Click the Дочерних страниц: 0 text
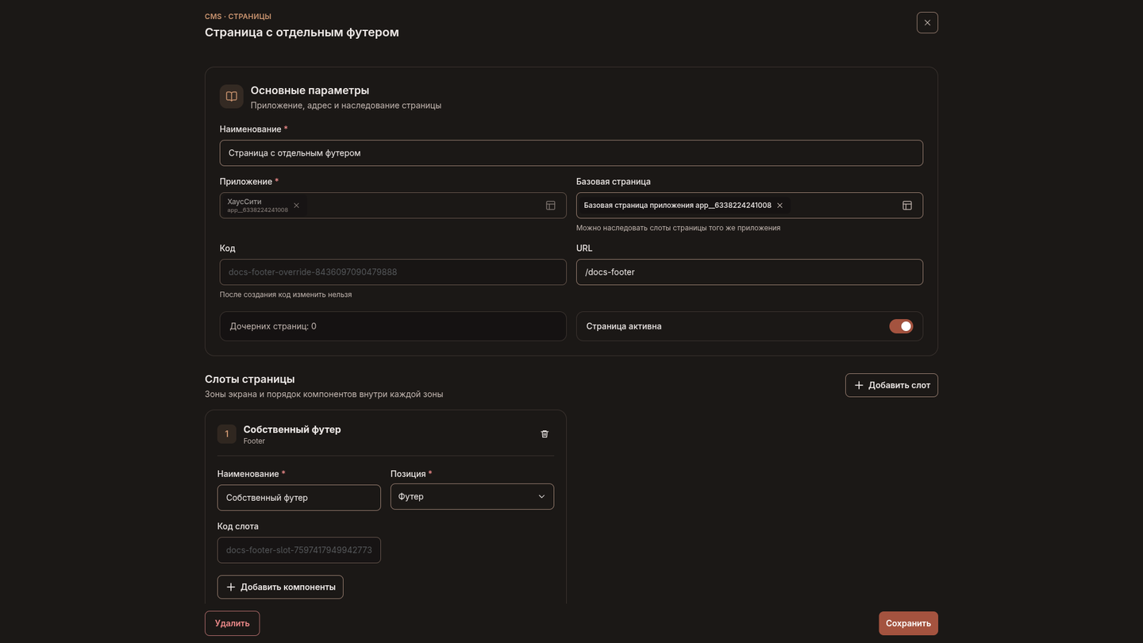This screenshot has height=643, width=1143. [273, 326]
